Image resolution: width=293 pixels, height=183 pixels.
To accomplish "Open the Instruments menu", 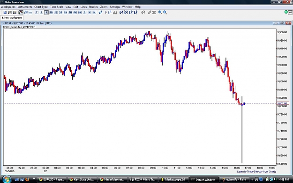I will [25, 7].
